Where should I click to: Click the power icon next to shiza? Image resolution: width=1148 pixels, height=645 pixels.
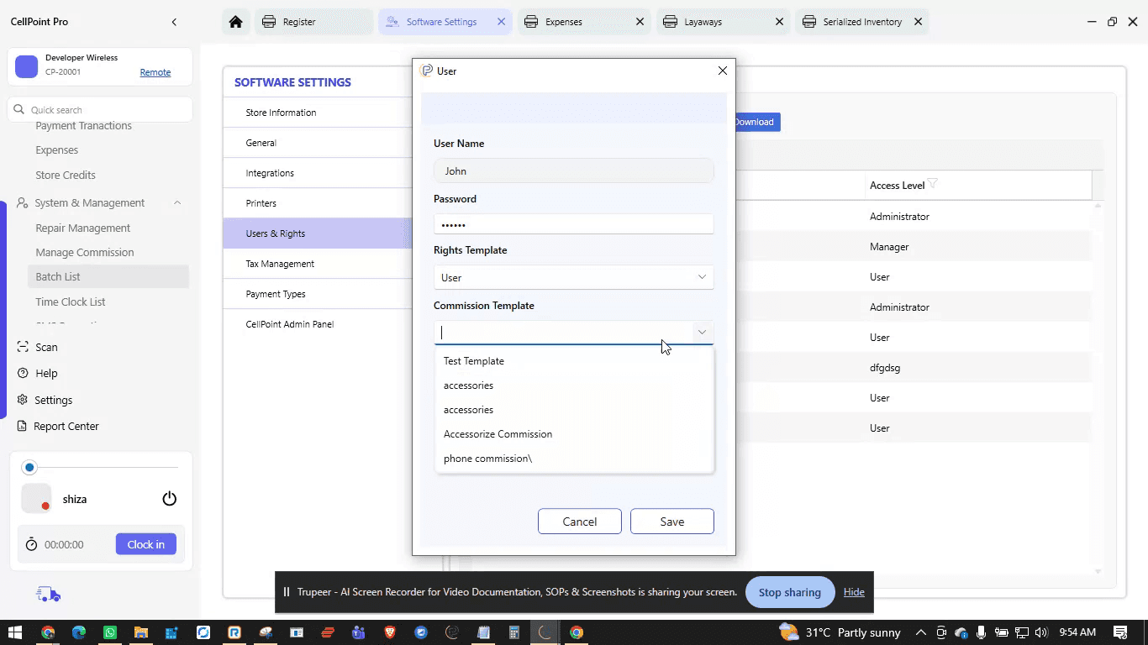(170, 499)
